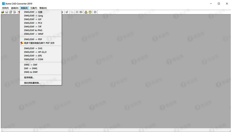Select DWG/DXF -> GIF

coord(41,19)
